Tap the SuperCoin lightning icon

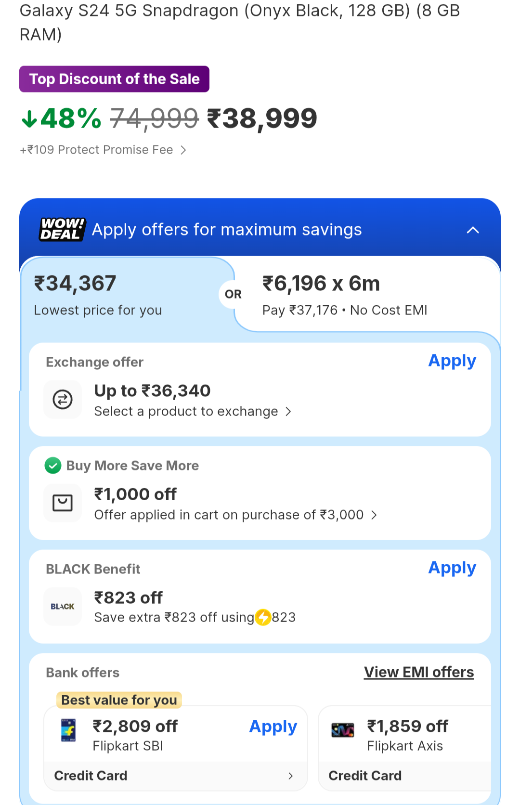[263, 617]
